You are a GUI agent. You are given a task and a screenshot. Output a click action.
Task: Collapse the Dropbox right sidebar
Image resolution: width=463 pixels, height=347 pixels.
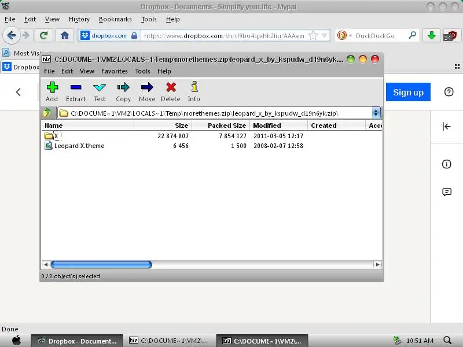point(446,127)
